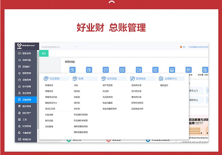Screen dimensions: 222x155
Task: Open 总账 under 账簿
Action: [76, 85]
